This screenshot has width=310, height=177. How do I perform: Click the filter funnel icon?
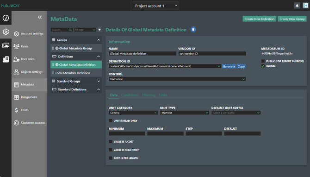pos(99,30)
